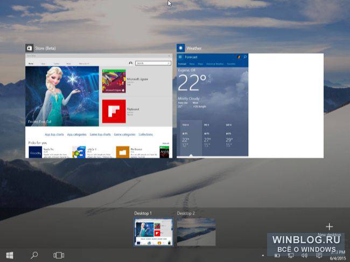Image resolution: width=350 pixels, height=262 pixels.
Task: Open the Start menu
Action: (10, 256)
